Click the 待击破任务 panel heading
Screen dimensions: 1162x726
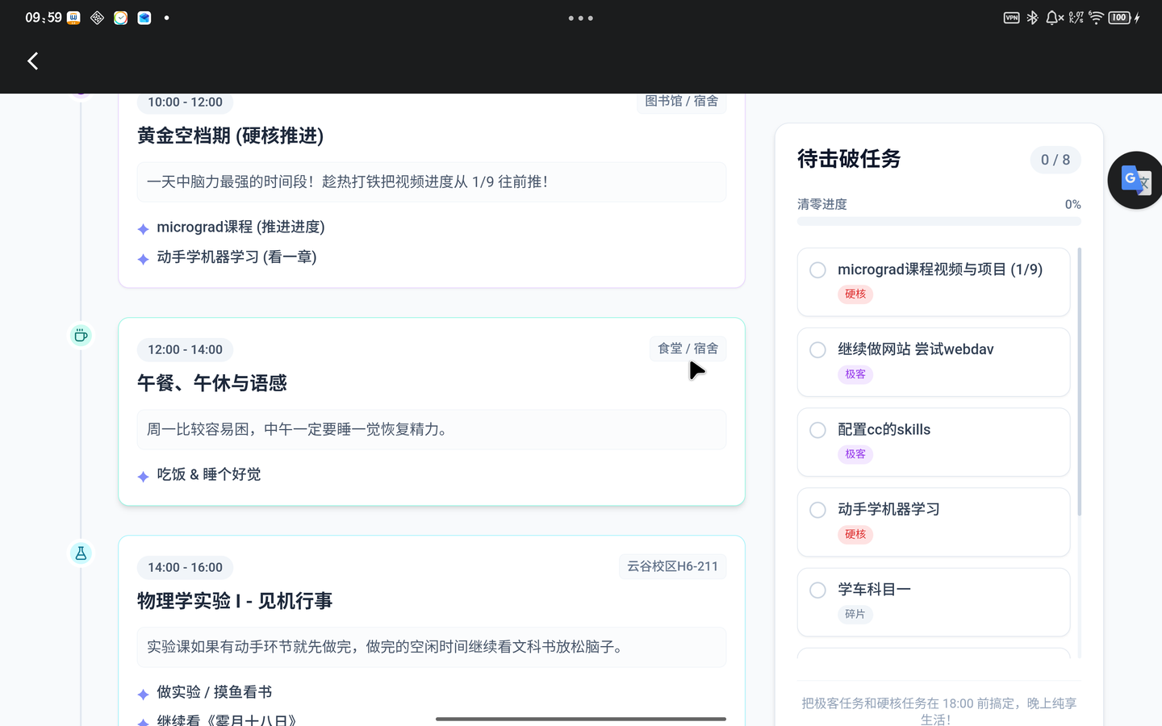849,159
